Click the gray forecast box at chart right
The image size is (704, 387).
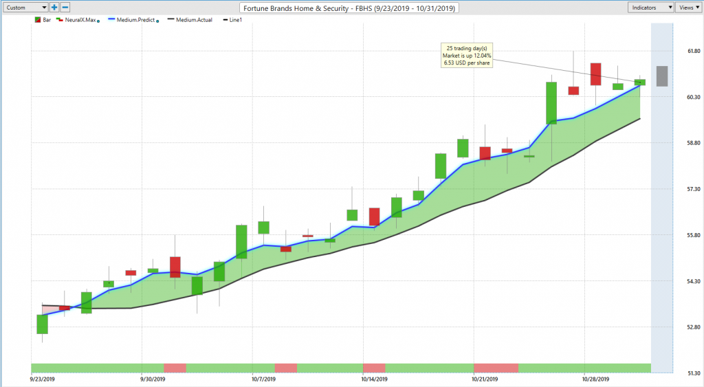[662, 76]
